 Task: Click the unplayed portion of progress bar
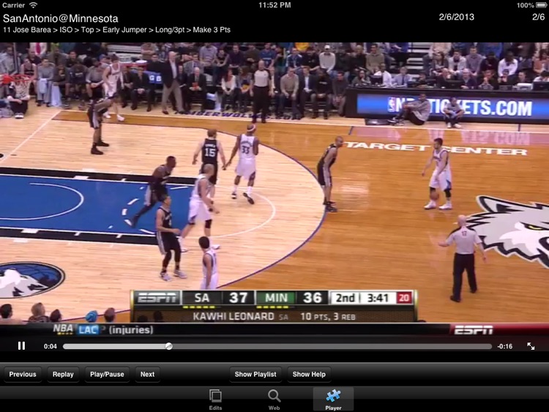(x=331, y=346)
